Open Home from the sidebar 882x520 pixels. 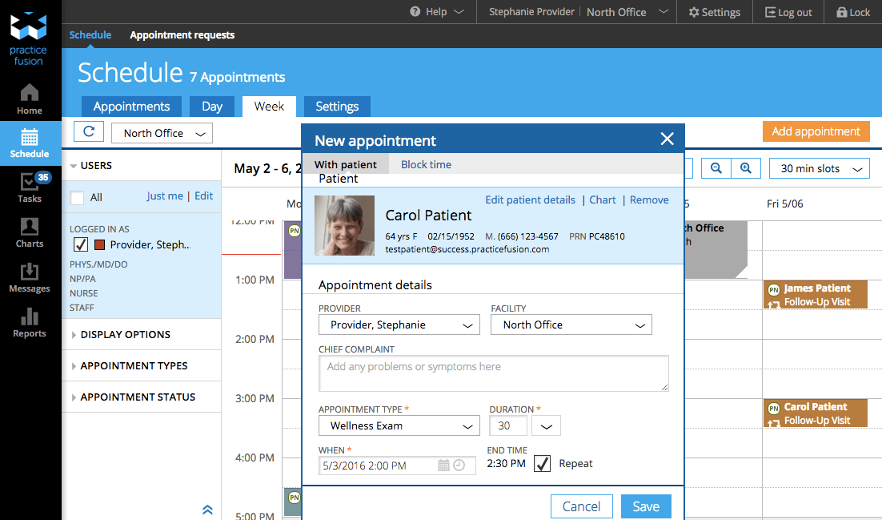click(x=30, y=99)
